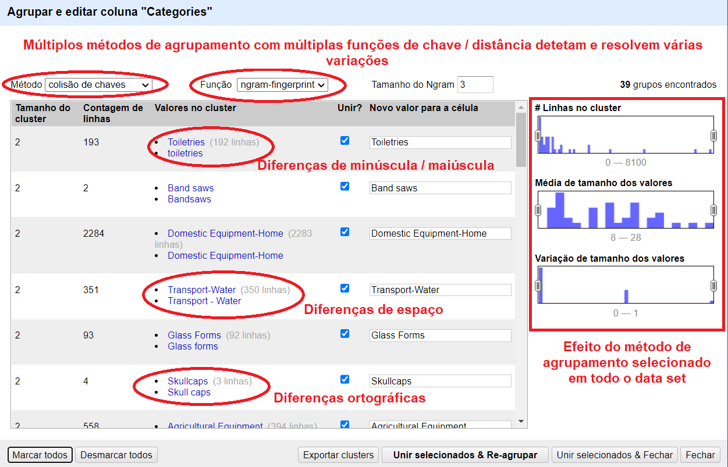This screenshot has width=728, height=467.
Task: Click Exportar clusters
Action: [338, 455]
